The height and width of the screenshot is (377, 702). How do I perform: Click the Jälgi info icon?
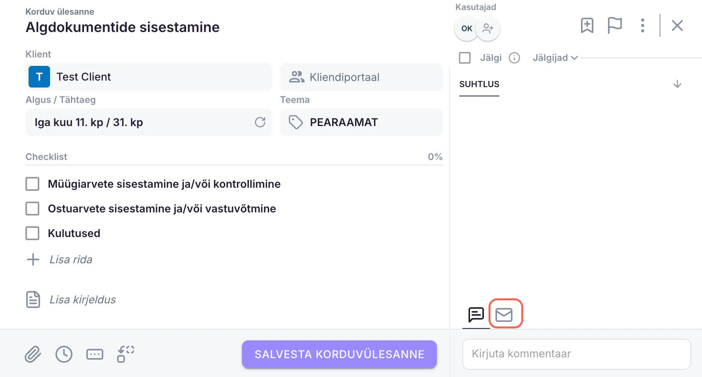pos(514,58)
